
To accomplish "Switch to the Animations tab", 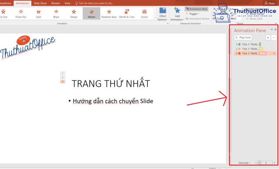I will coord(22,3).
